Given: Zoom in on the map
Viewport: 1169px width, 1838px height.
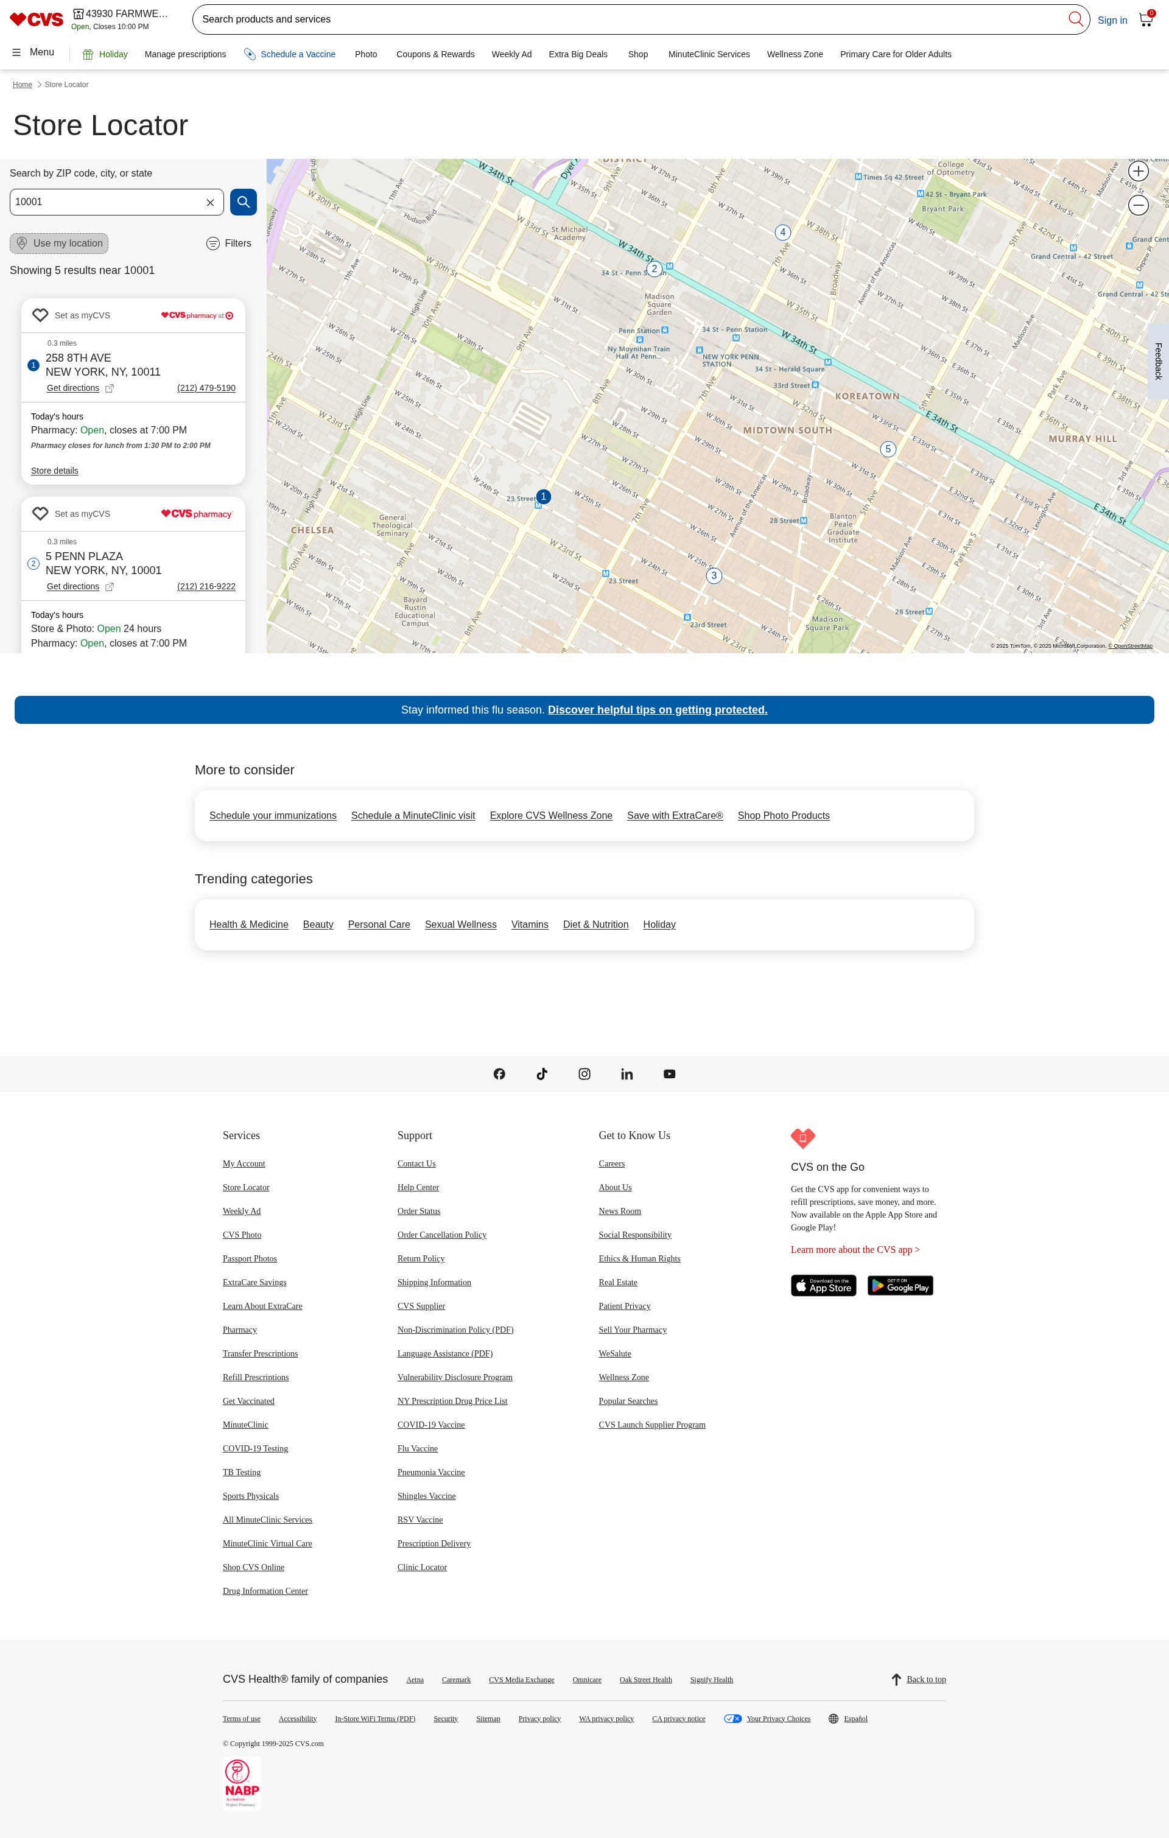Looking at the screenshot, I should pyautogui.click(x=1138, y=171).
